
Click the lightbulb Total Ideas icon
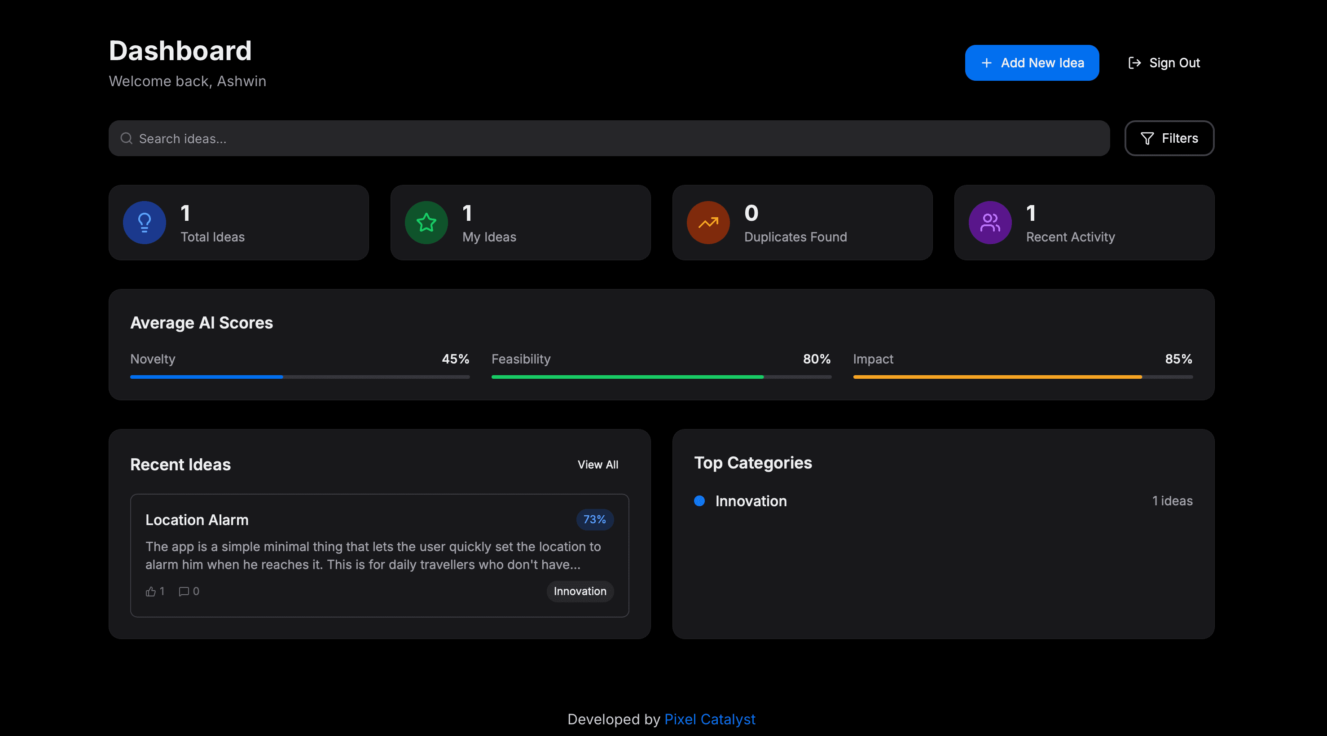click(x=144, y=223)
